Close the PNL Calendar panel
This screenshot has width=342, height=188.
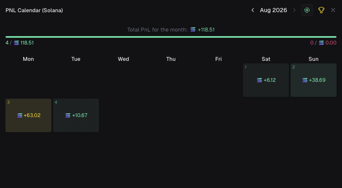333,10
